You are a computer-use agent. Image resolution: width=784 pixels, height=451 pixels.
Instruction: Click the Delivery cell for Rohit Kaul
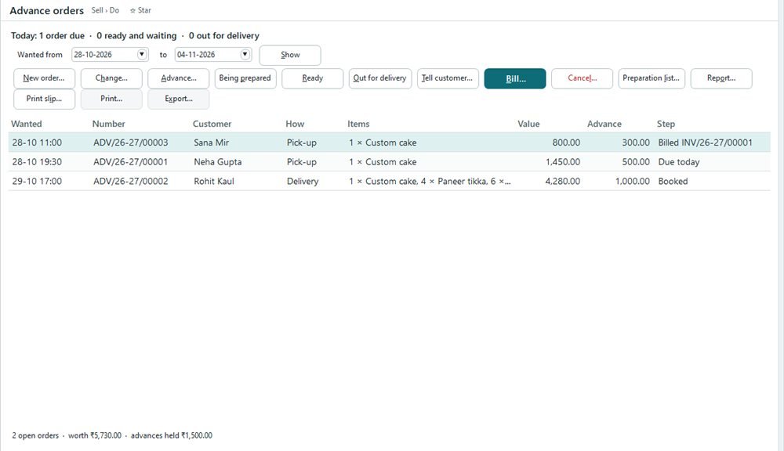[303, 182]
